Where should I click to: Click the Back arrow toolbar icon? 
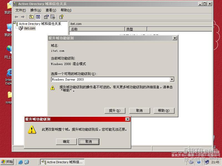16,17
